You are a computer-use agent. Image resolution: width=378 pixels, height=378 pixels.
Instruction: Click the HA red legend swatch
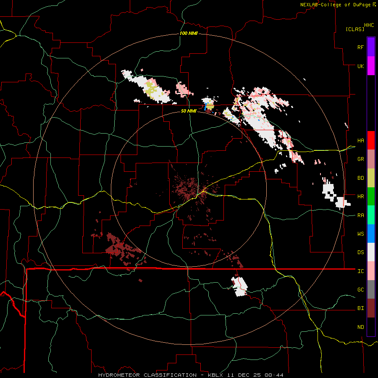click(x=371, y=140)
